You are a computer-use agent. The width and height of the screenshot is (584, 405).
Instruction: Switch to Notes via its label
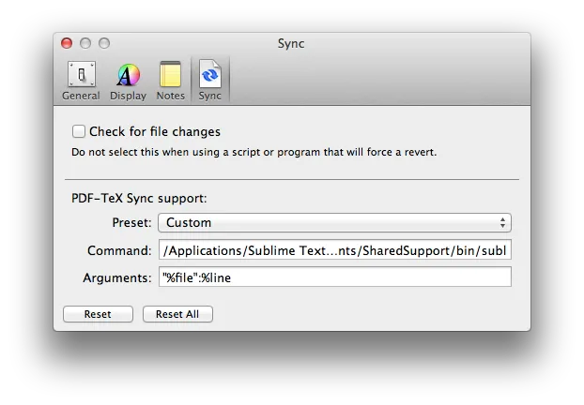[x=170, y=96]
